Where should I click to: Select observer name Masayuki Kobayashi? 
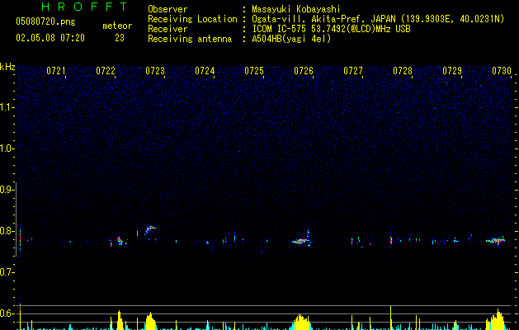click(296, 9)
